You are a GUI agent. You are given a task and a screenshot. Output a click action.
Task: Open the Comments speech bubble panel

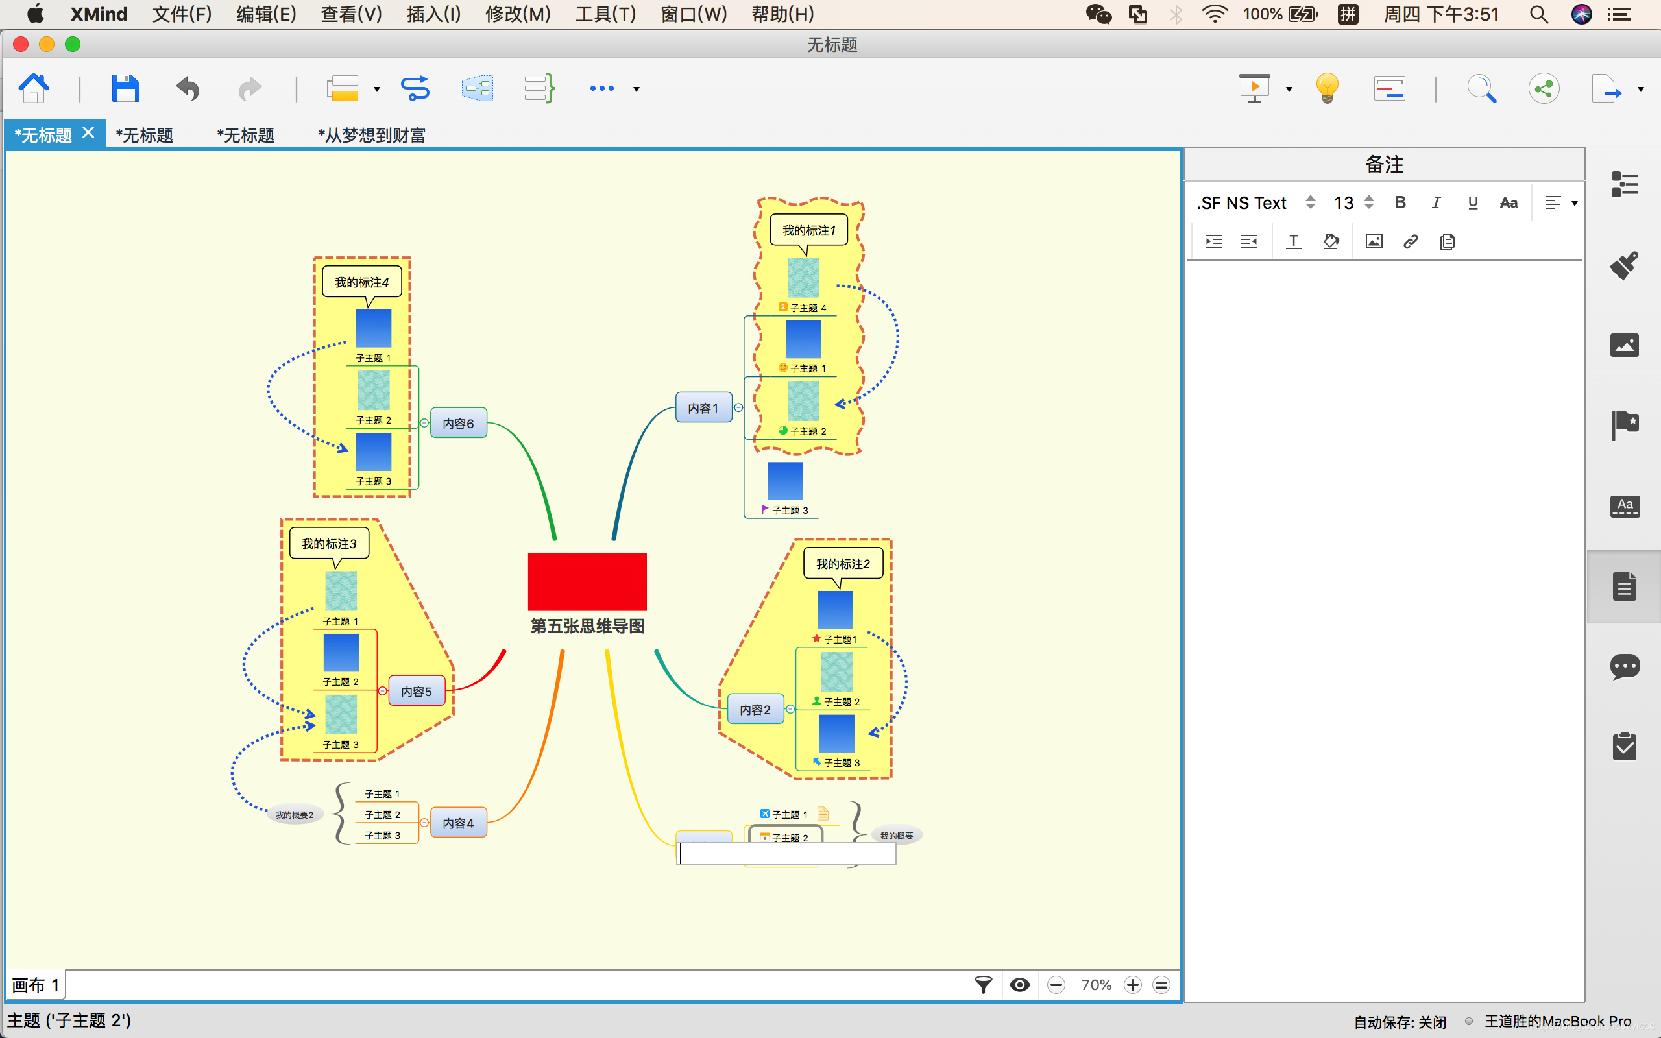coord(1624,666)
